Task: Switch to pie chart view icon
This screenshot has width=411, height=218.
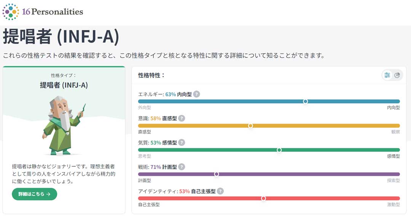Action: point(397,75)
